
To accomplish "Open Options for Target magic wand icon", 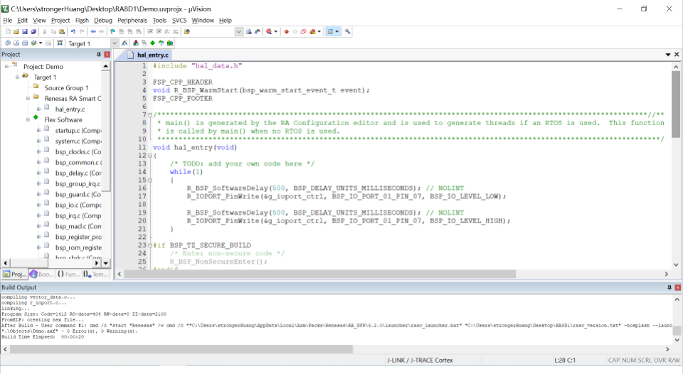I will pos(124,43).
